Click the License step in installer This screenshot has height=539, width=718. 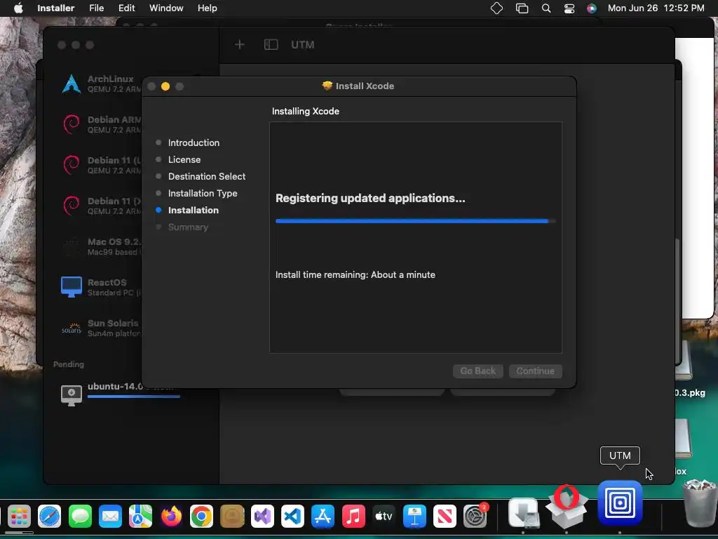click(x=184, y=159)
